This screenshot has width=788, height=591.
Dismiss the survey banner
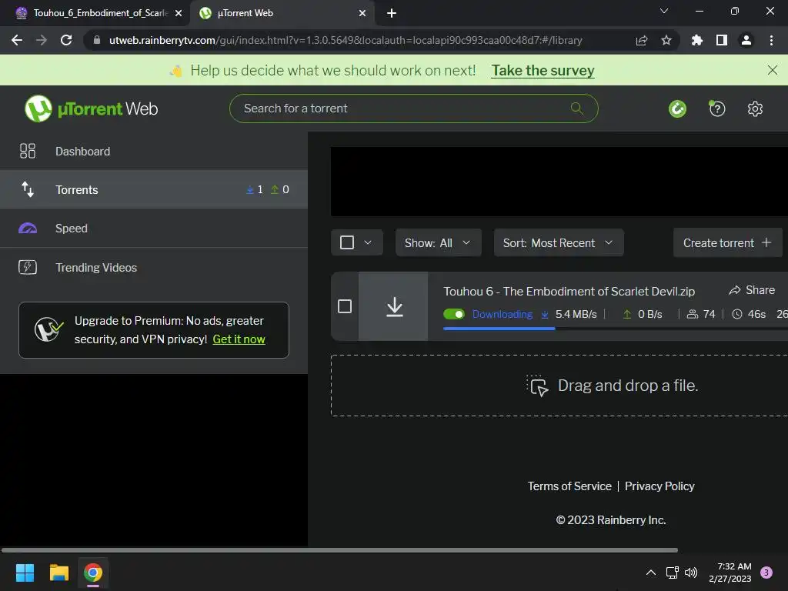[773, 70]
